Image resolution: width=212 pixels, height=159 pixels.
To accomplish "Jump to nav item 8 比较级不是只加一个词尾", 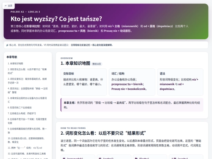I will (27, 121).
